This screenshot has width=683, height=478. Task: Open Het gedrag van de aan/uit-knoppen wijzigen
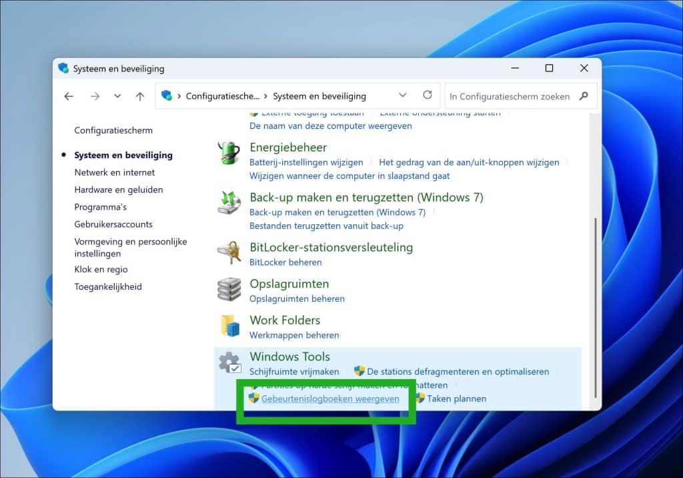click(469, 162)
